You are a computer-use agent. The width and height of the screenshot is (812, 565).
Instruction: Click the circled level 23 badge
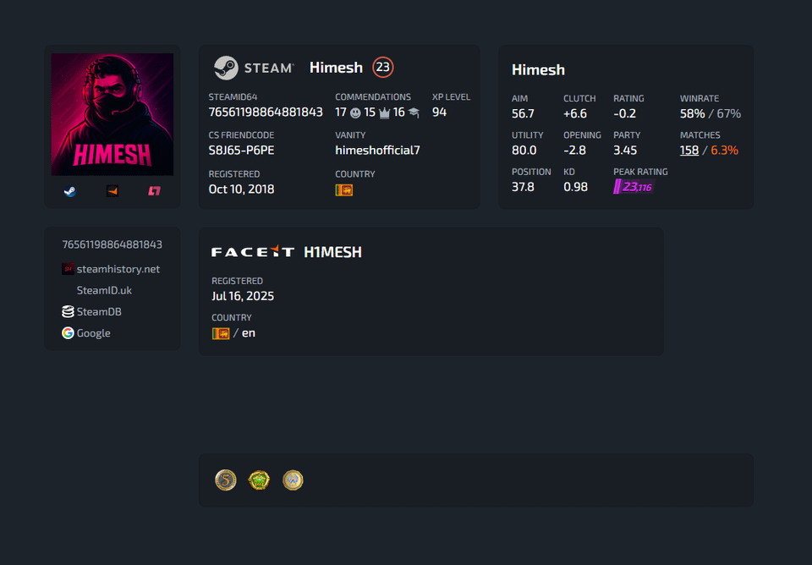[x=383, y=67]
